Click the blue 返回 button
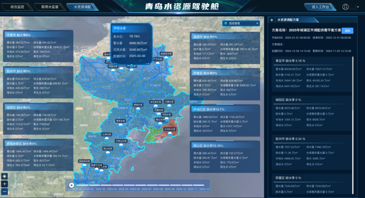 tap(347, 31)
